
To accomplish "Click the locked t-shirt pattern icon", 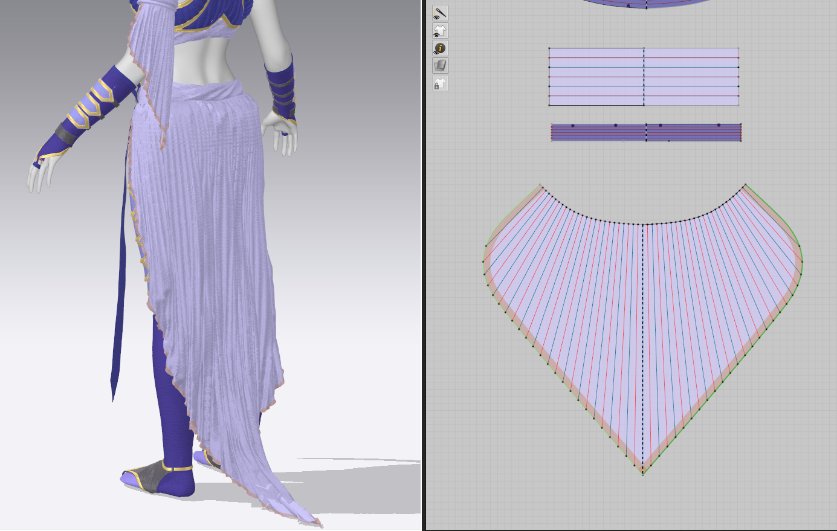I will [x=440, y=84].
